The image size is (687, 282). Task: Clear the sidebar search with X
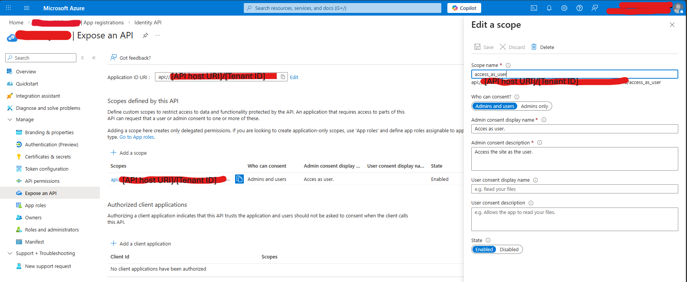[x=82, y=58]
